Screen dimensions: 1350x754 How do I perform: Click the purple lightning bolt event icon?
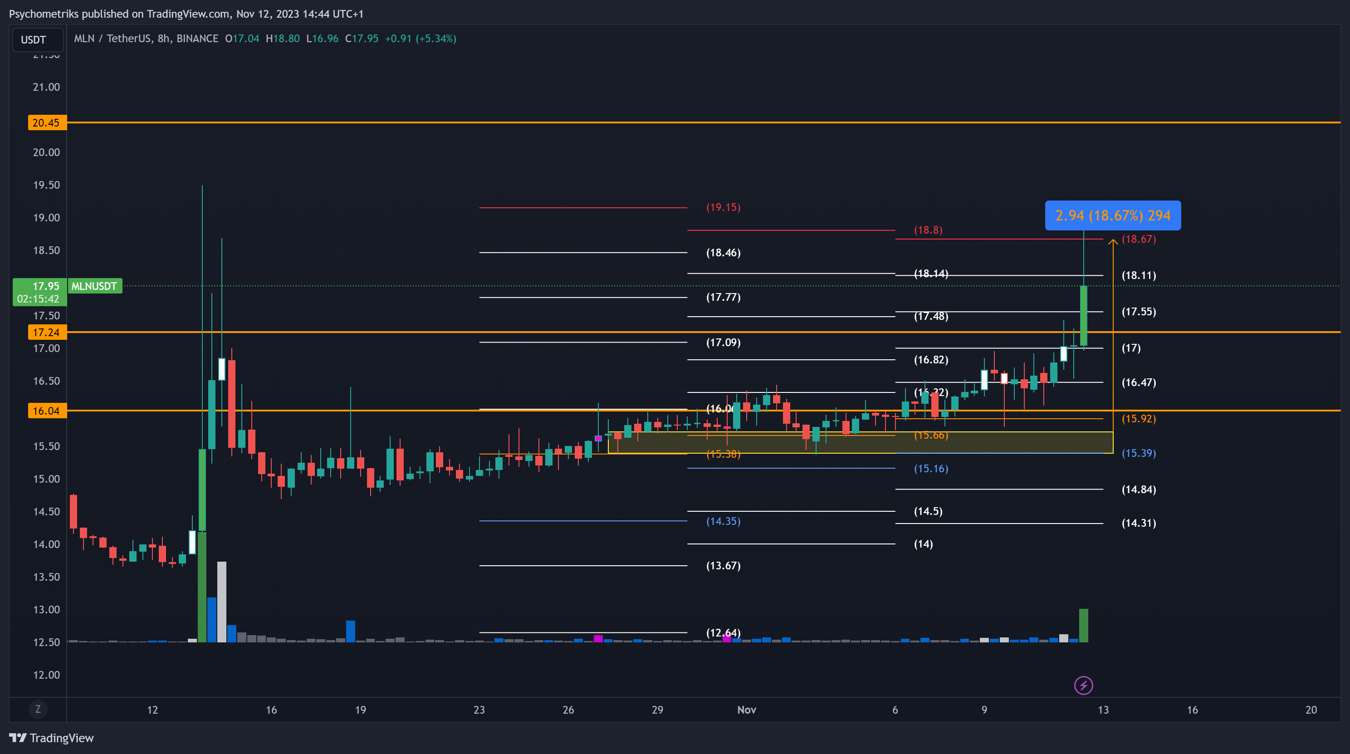(1083, 685)
